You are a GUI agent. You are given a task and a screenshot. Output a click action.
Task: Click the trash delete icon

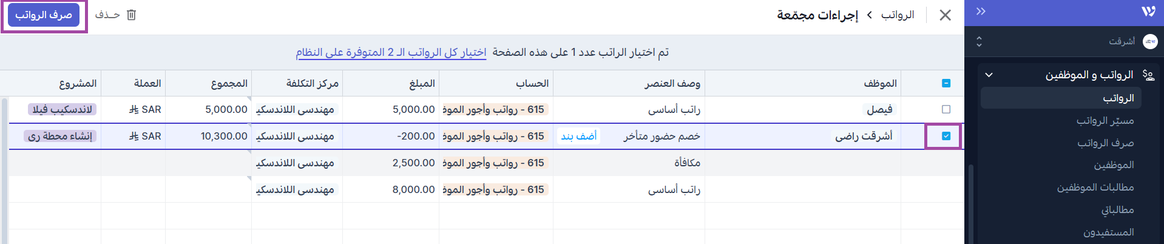click(131, 15)
